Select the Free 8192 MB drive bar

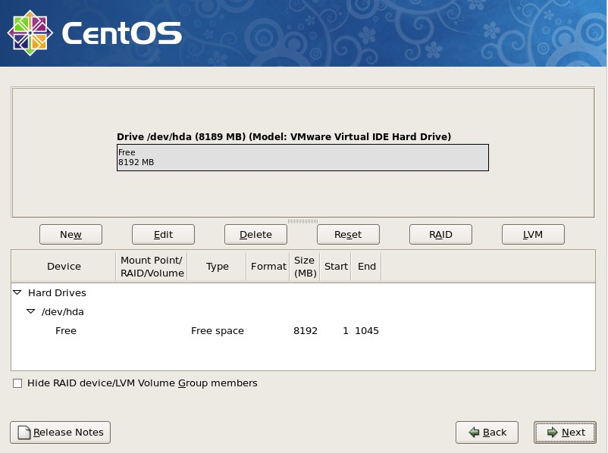point(302,158)
